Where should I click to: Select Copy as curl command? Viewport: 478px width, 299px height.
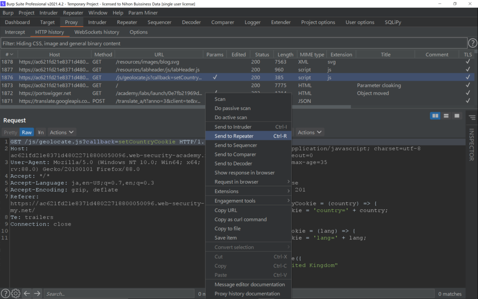pyautogui.click(x=248, y=220)
